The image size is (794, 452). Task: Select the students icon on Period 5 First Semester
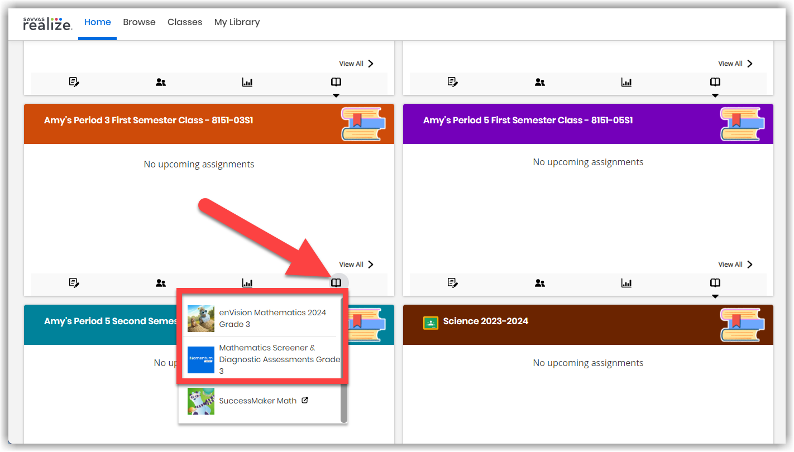(539, 283)
